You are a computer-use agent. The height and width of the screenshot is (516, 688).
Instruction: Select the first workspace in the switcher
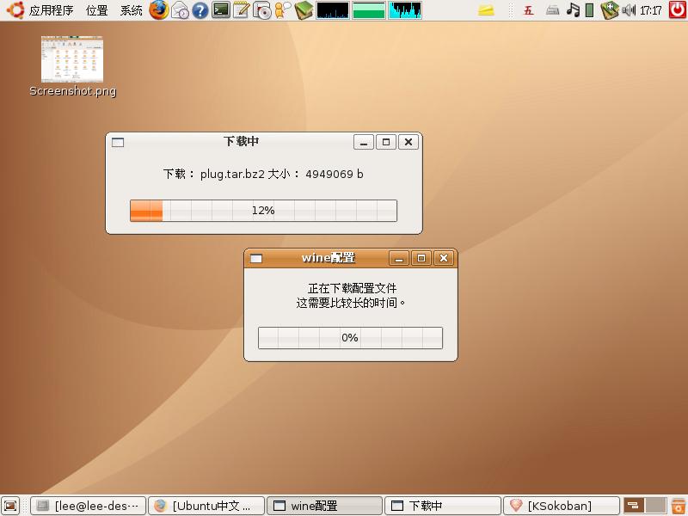click(x=634, y=506)
